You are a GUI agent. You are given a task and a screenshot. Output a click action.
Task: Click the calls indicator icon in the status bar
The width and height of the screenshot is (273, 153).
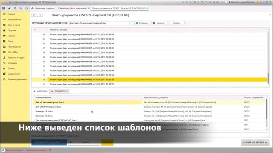[3, 150]
